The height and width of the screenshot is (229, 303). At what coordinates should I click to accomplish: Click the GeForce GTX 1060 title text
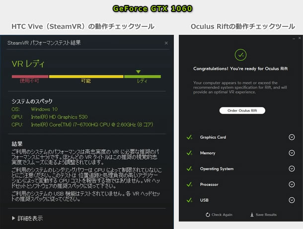pos(152,8)
